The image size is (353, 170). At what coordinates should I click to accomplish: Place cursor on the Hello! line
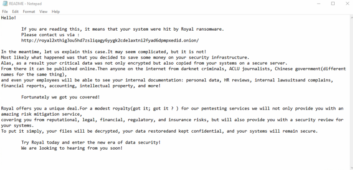point(9,18)
